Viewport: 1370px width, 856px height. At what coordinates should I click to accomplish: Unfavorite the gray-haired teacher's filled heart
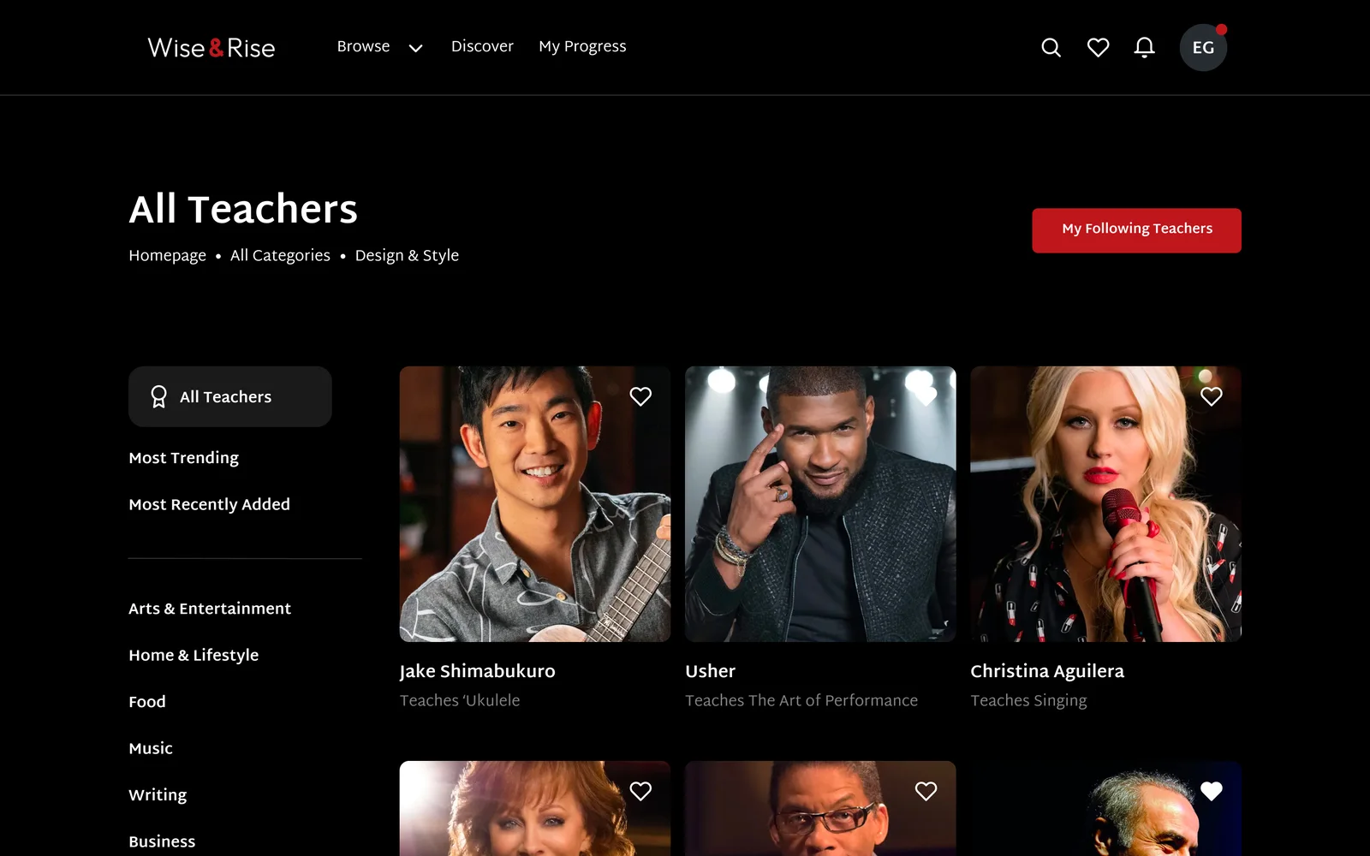1211,791
